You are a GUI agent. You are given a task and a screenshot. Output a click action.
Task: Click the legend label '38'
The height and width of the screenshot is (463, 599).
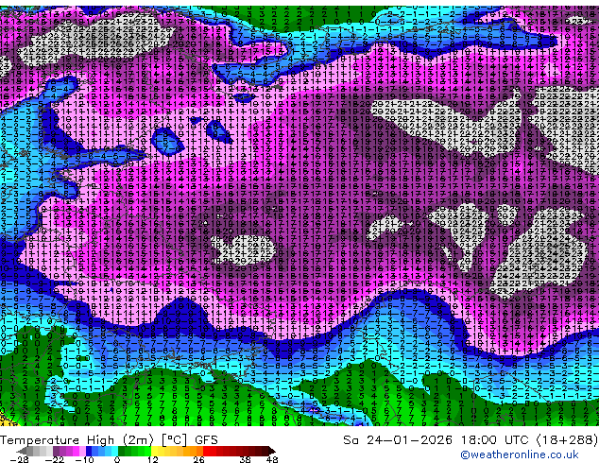point(245,459)
